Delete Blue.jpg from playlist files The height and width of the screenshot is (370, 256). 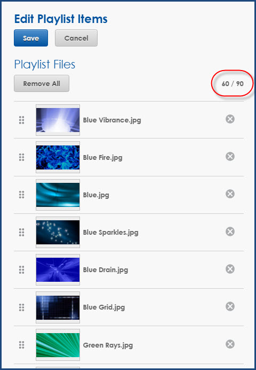pos(230,194)
